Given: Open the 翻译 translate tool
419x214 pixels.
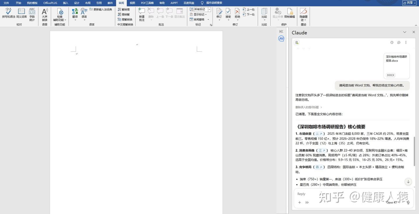Looking at the screenshot, I should (75, 15).
